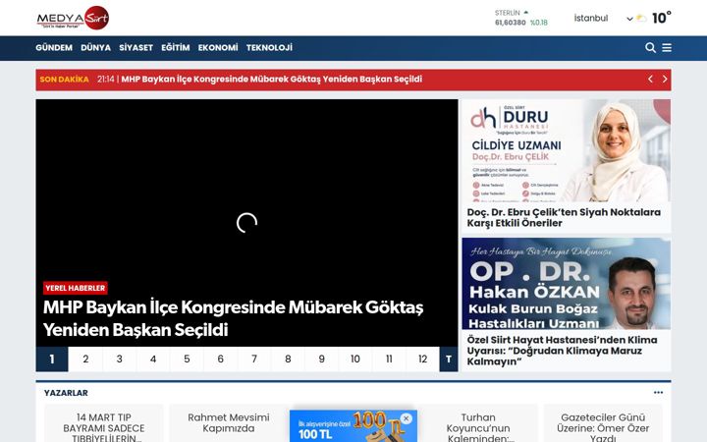Viewport: 707px width, 442px height.
Task: Show next breaking news headline arrow
Action: [665, 79]
